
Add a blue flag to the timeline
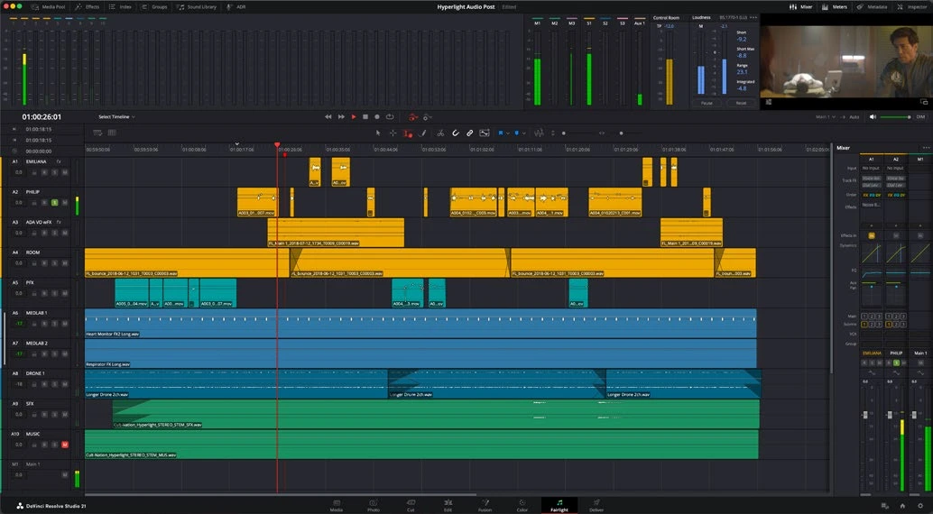501,133
